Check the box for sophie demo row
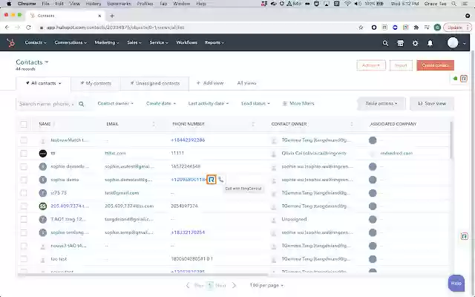The image size is (475, 297). tap(24, 180)
